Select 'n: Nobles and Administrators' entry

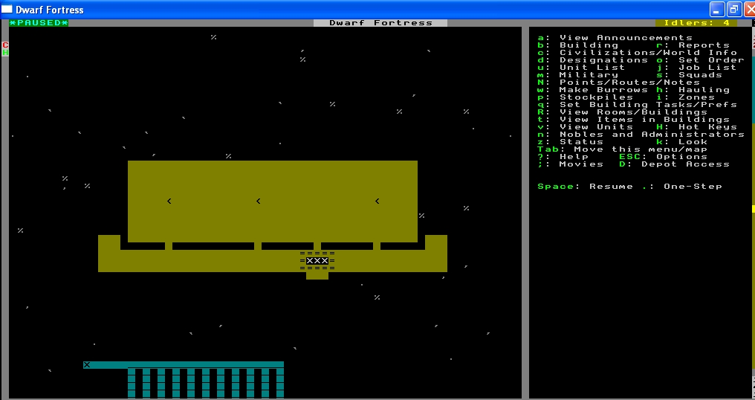pyautogui.click(x=641, y=135)
